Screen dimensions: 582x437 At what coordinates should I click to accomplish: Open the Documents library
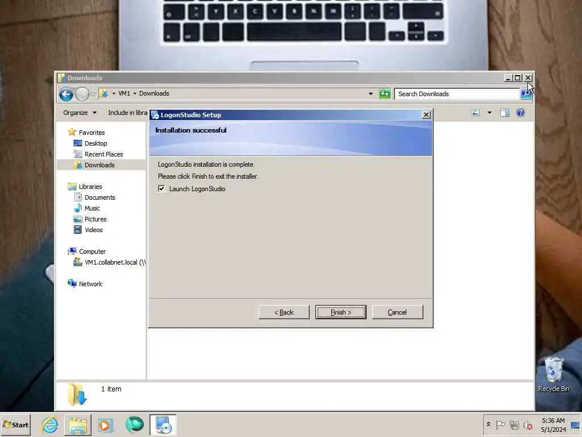(100, 197)
